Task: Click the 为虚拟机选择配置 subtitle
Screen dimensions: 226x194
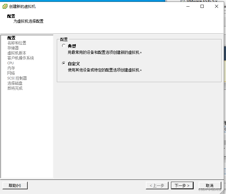Action: point(28,21)
